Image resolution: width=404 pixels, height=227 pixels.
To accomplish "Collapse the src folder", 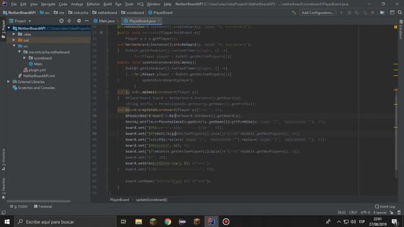I will coord(14,46).
